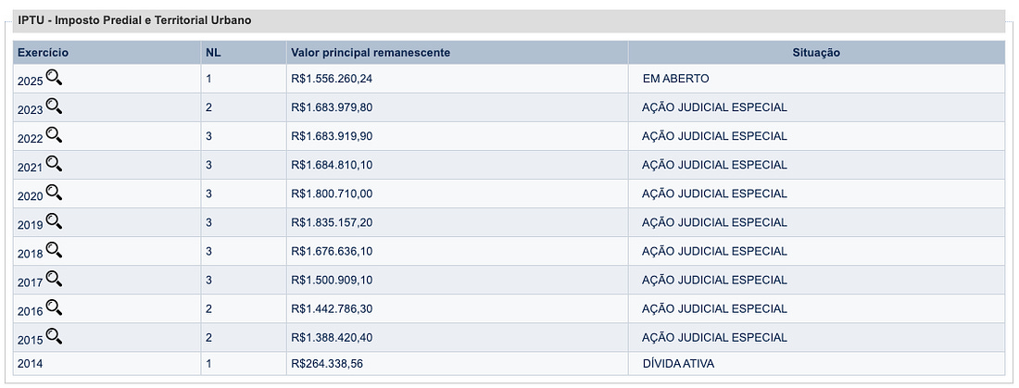Select the EM ABERTO status cell

(x=675, y=79)
